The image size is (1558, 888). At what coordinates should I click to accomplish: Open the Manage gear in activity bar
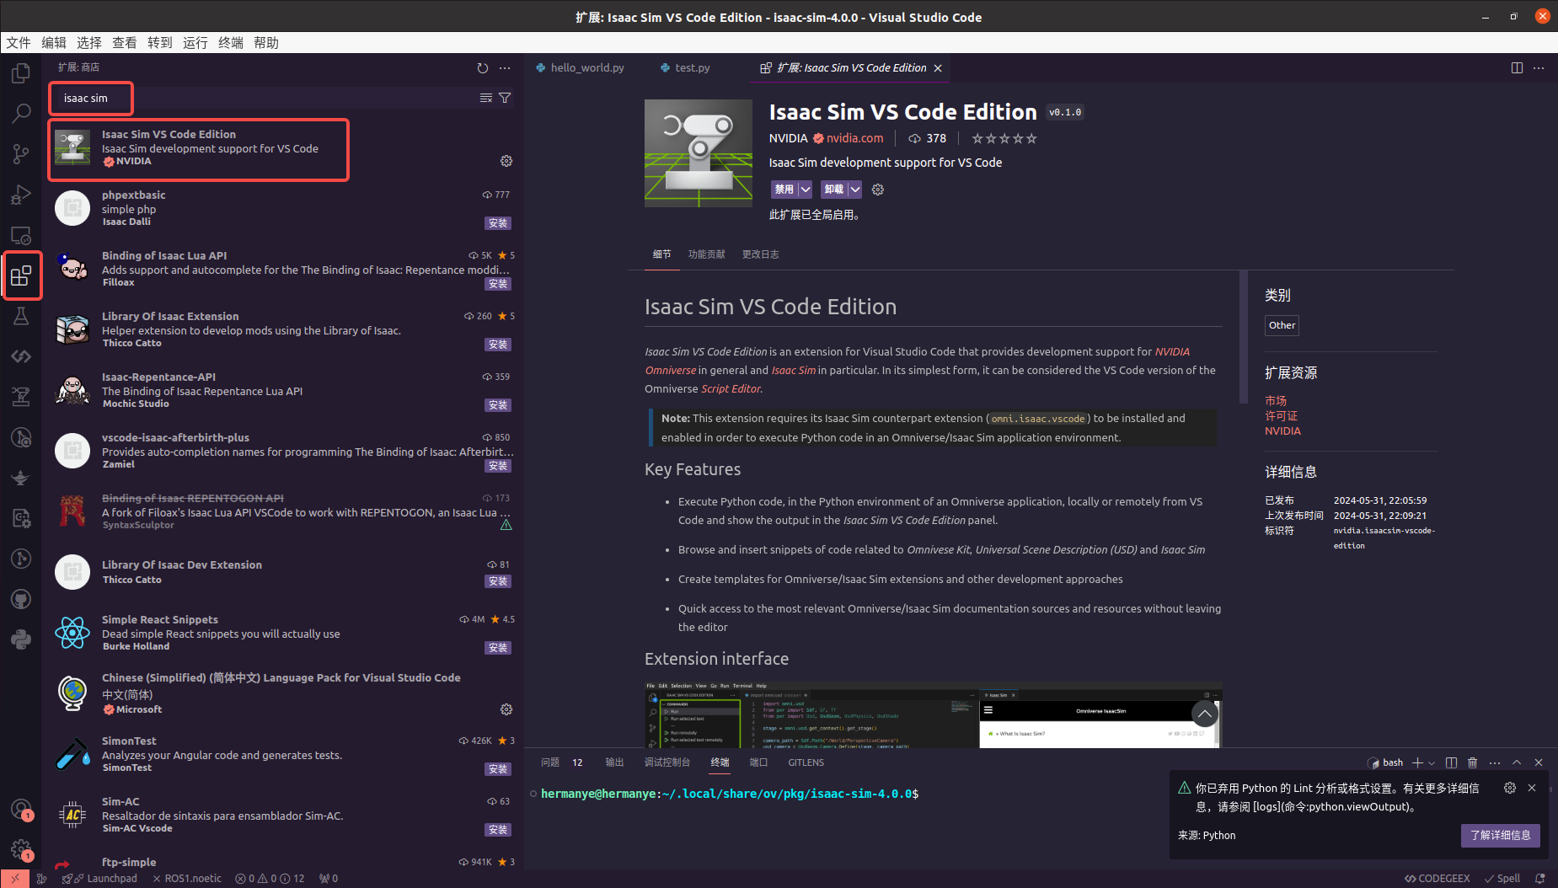(x=21, y=849)
